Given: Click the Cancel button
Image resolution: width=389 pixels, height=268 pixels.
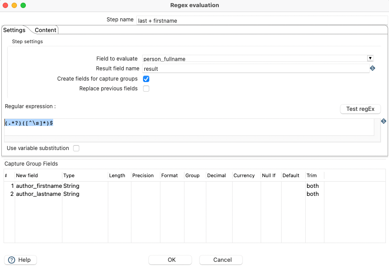Looking at the screenshot, I should [x=222, y=260].
